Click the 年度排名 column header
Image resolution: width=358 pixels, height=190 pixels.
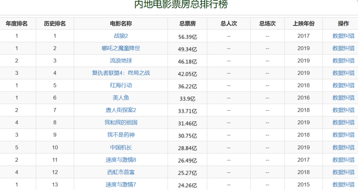17,24
